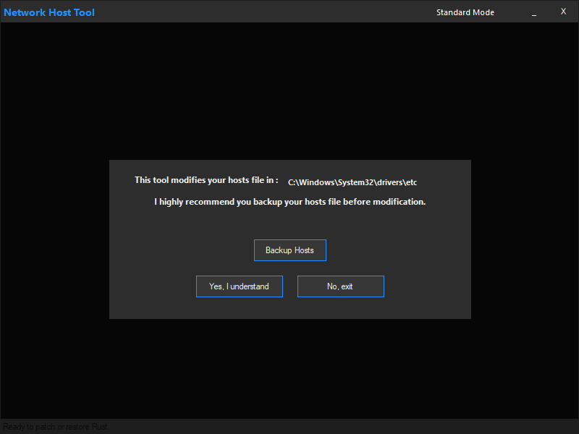Click the Rust status message at bottom
The height and width of the screenshot is (434, 579).
coord(54,426)
